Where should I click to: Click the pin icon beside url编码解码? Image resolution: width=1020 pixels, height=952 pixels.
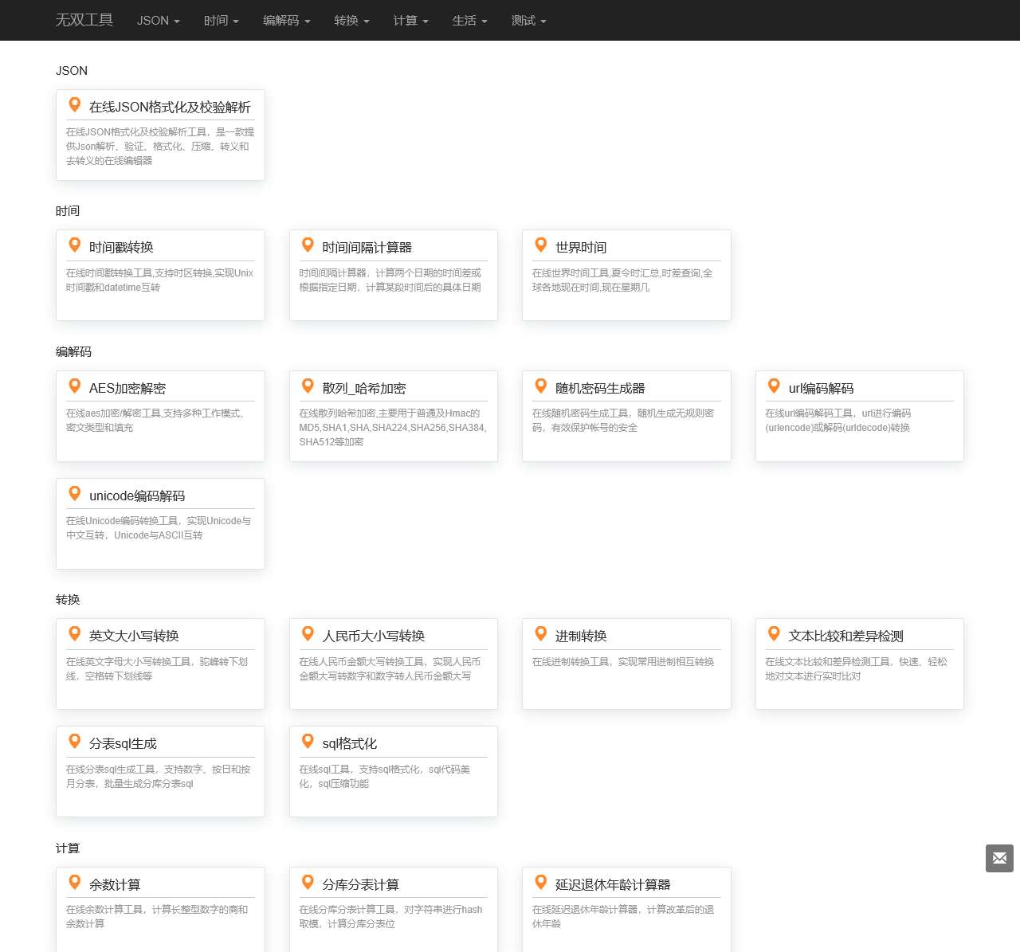tap(774, 386)
